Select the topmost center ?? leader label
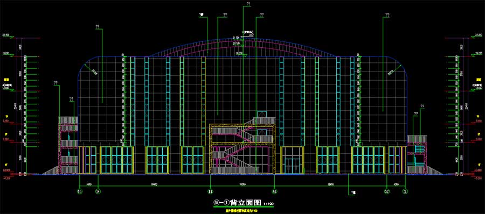This screenshot has width=485, height=214. tap(248, 4)
